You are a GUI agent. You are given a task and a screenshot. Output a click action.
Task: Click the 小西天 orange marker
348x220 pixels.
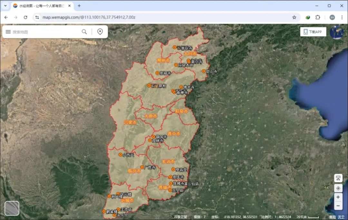coord(121,155)
